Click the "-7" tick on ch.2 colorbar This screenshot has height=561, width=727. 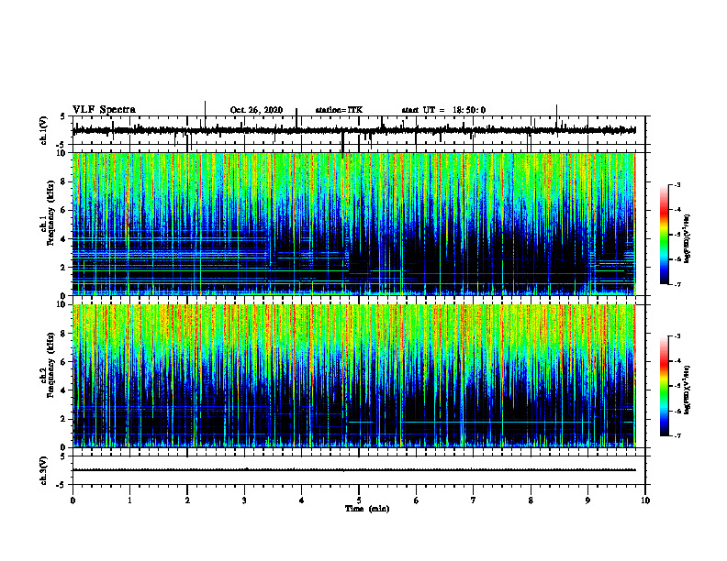click(677, 435)
